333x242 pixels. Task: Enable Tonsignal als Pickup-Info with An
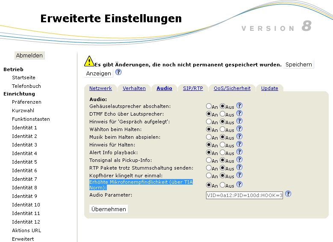(x=209, y=161)
